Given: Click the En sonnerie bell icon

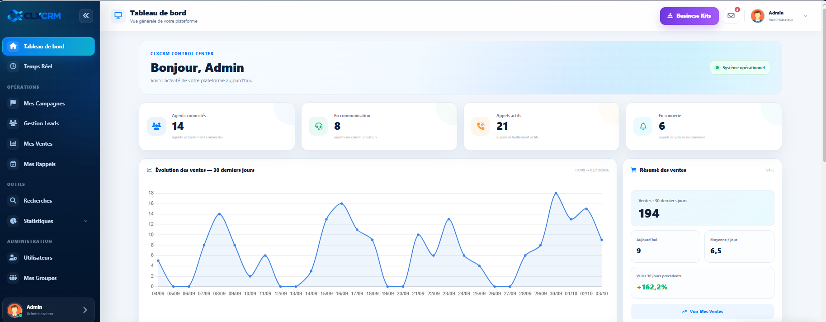Looking at the screenshot, I should (x=643, y=126).
